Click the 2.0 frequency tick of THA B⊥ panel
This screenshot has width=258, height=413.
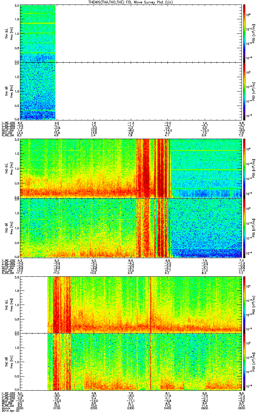17,6
